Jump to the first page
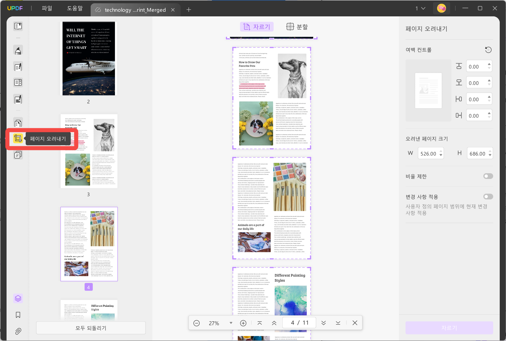This screenshot has width=506, height=341. coord(260,323)
